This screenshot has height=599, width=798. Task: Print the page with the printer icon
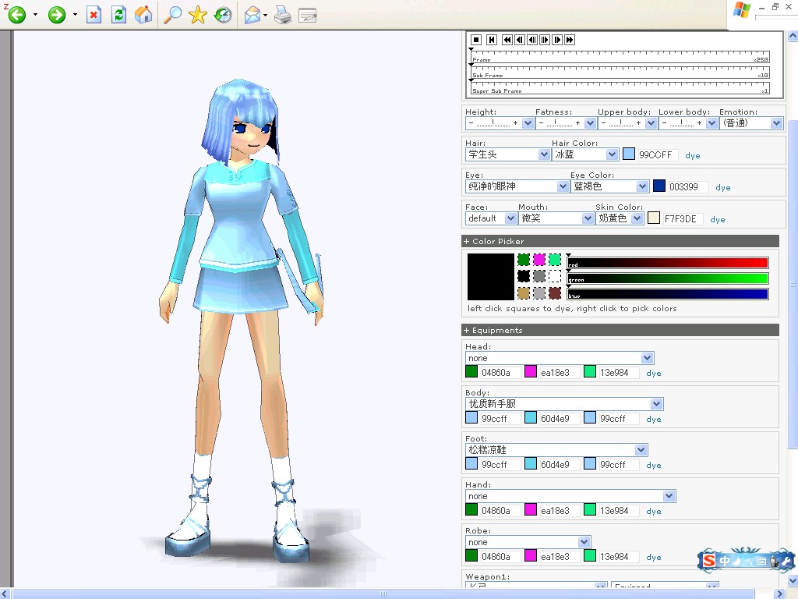point(283,16)
